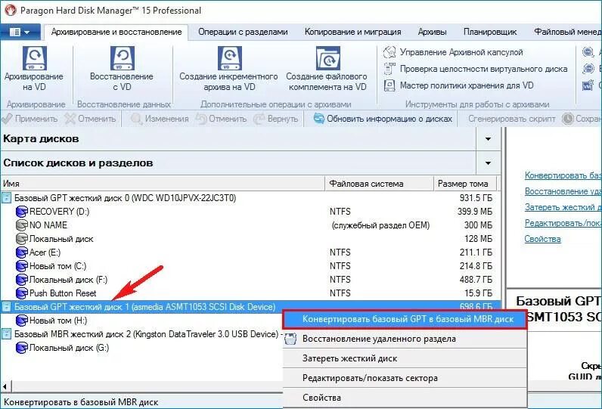Select Локальный диск (G:) partition
The image size is (602, 409).
[141, 348]
